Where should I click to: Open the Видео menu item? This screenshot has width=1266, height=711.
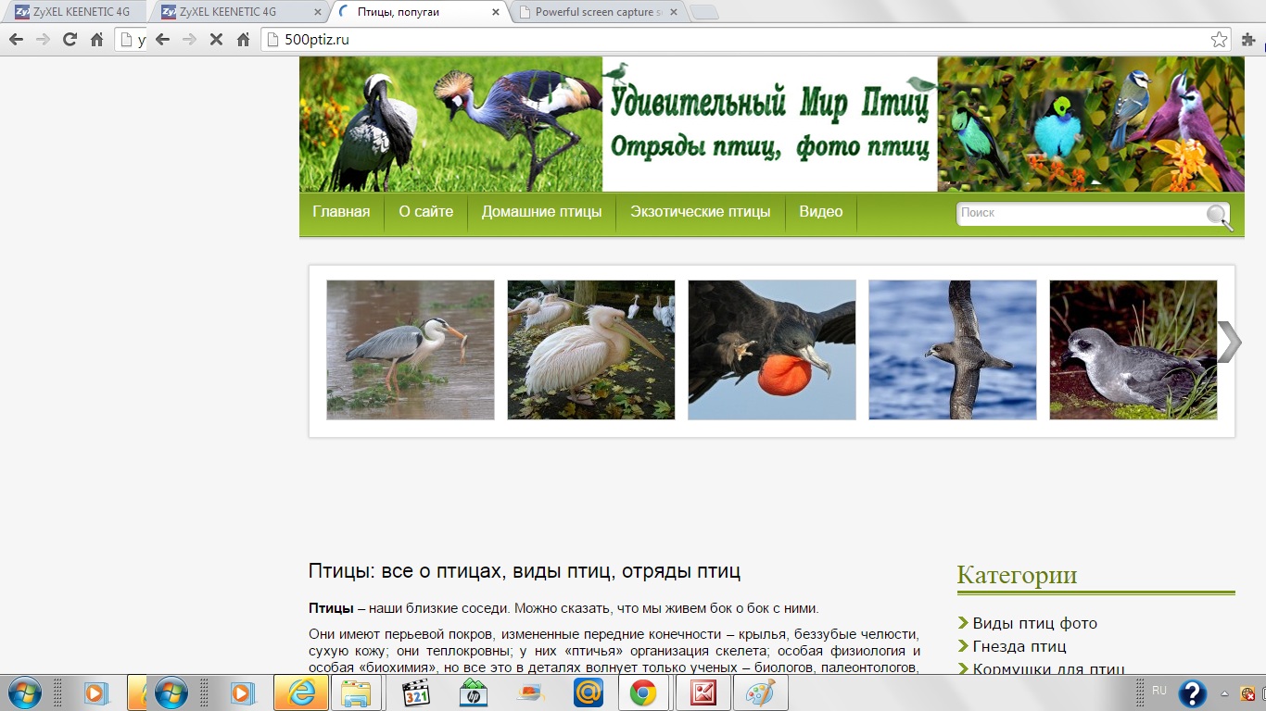[821, 212]
